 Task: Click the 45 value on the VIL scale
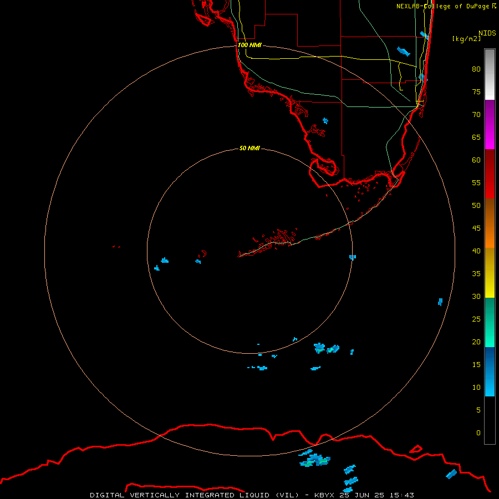[476, 228]
